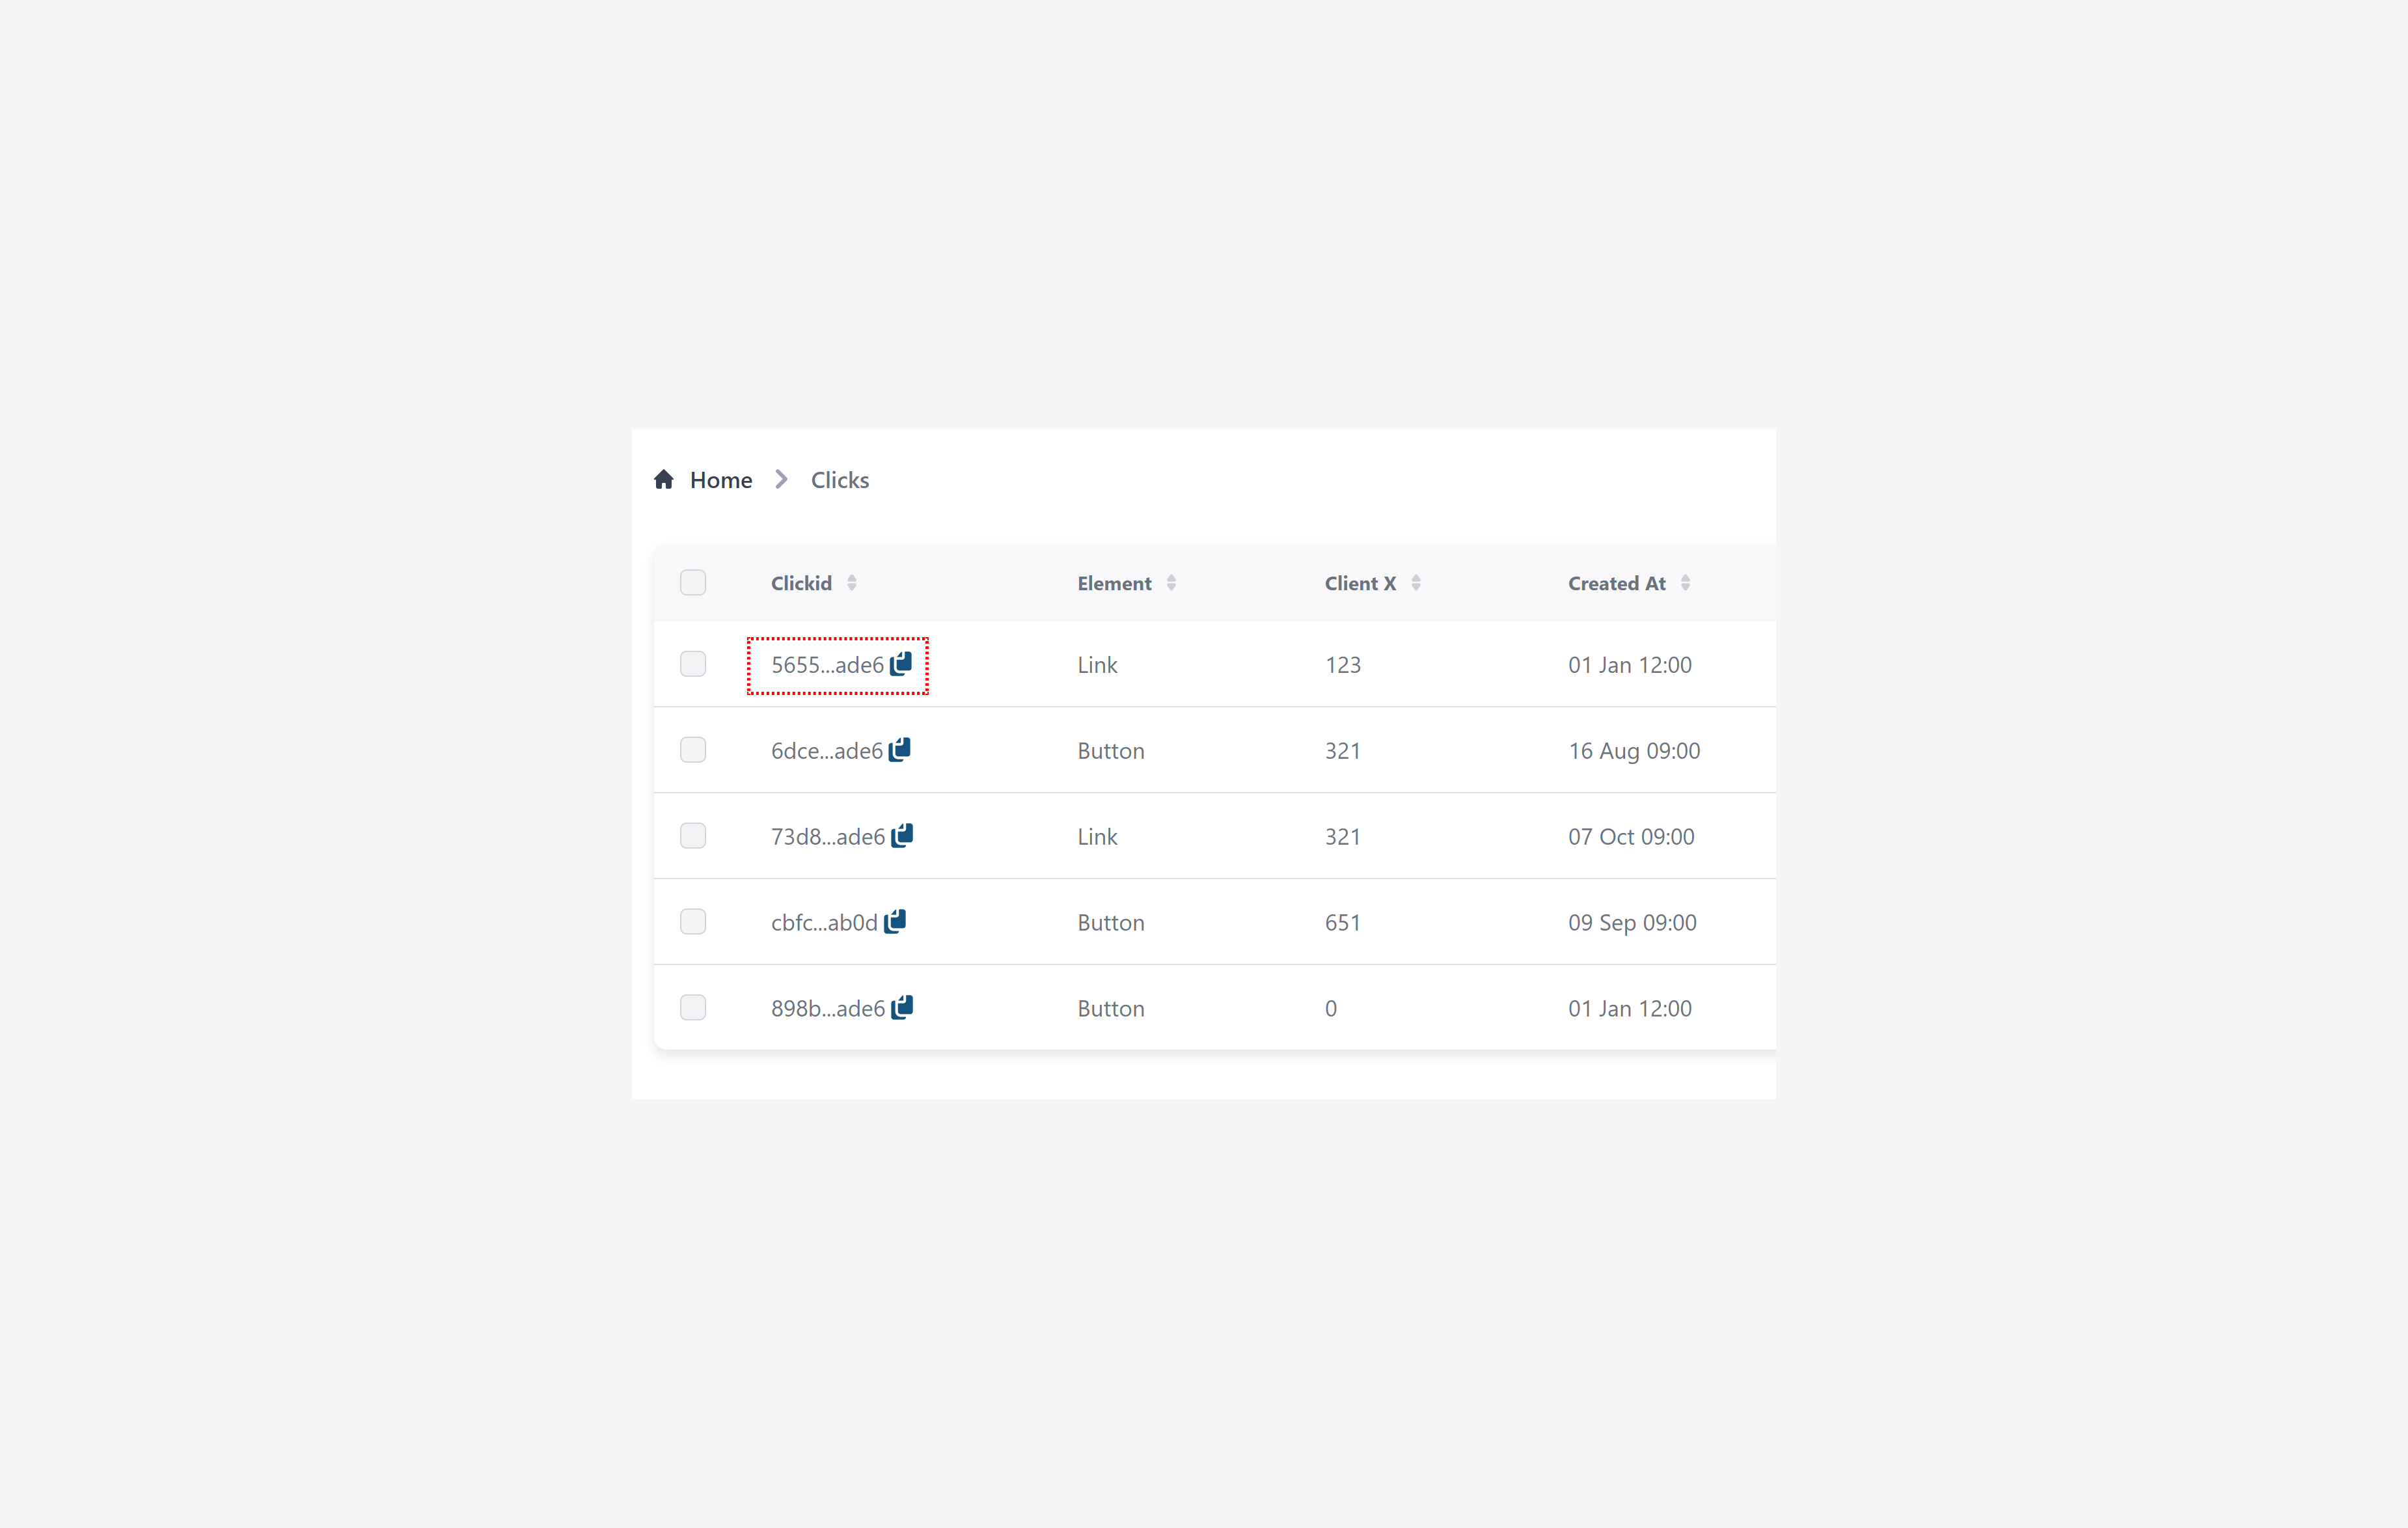Sort by Clickid column arrows
Screen dimensions: 2408x1528
[x=852, y=583]
